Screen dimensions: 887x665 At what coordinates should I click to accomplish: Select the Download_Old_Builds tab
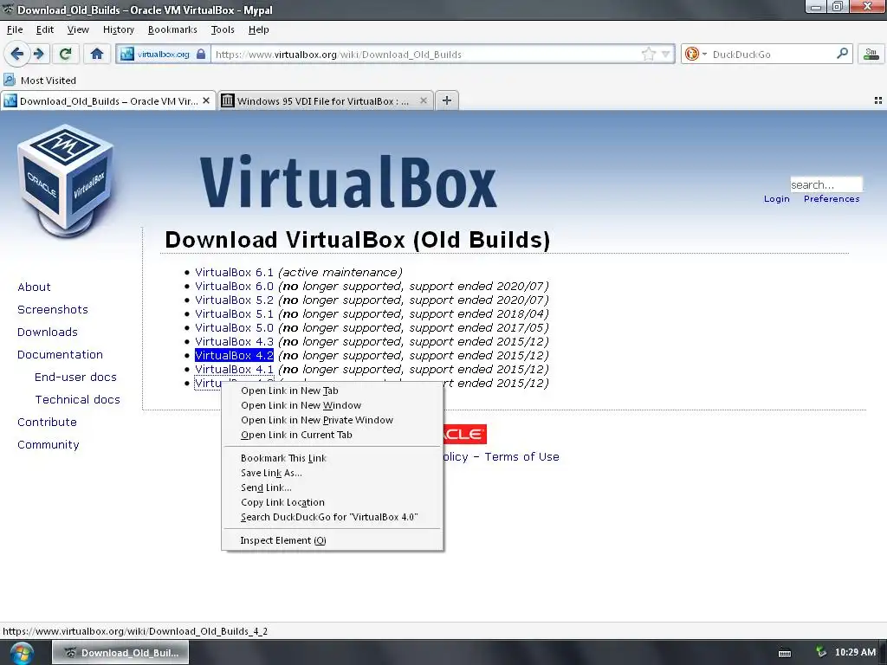coord(108,100)
